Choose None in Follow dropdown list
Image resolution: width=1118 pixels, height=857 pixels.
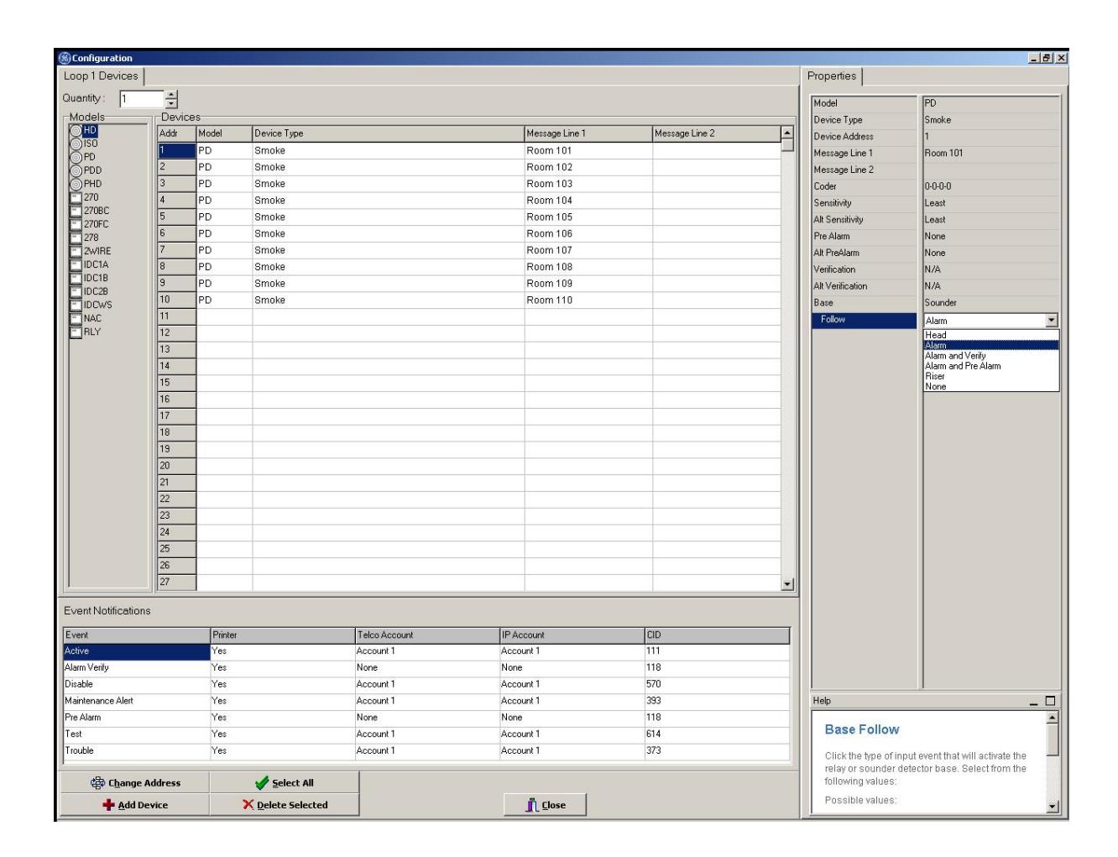tap(991, 386)
